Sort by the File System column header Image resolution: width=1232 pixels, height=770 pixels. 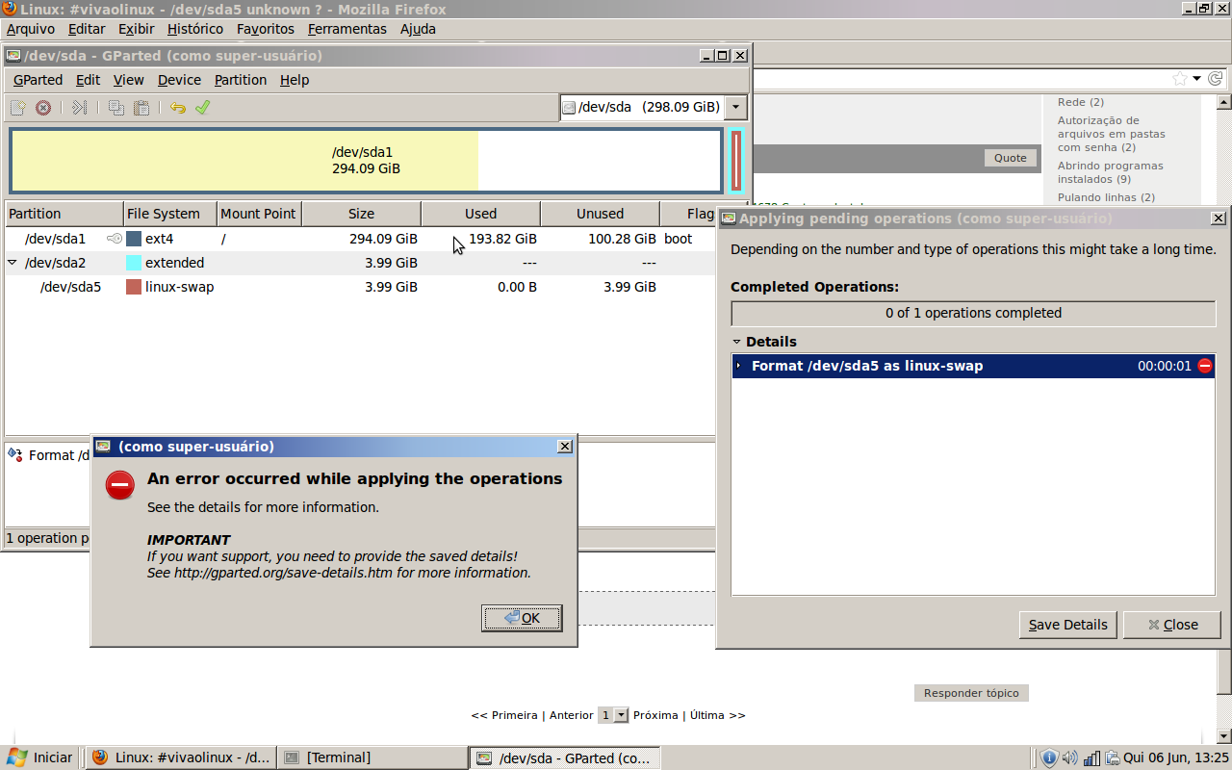tap(169, 214)
